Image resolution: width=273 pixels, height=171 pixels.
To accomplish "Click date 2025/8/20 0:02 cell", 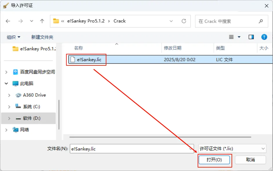I will coord(180,60).
